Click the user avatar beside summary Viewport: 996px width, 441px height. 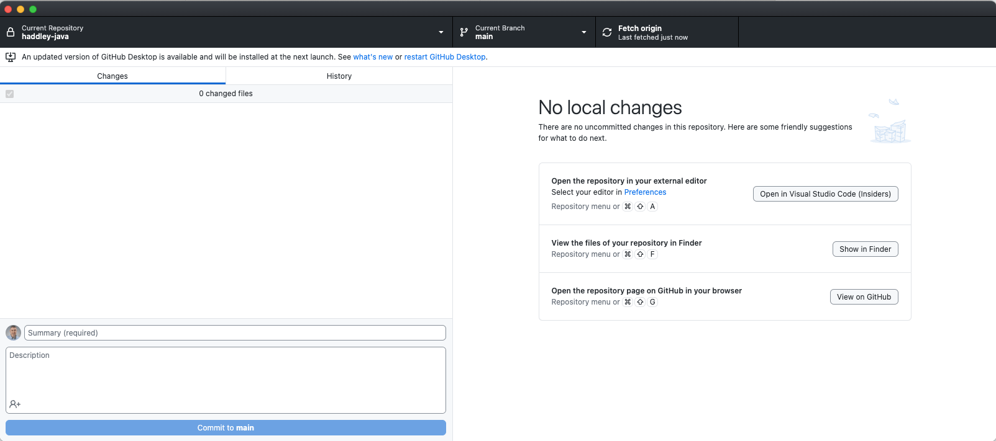point(13,333)
